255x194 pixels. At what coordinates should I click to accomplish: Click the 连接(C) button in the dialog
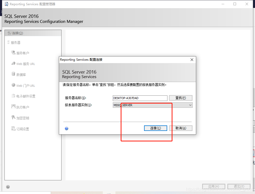tap(155, 128)
